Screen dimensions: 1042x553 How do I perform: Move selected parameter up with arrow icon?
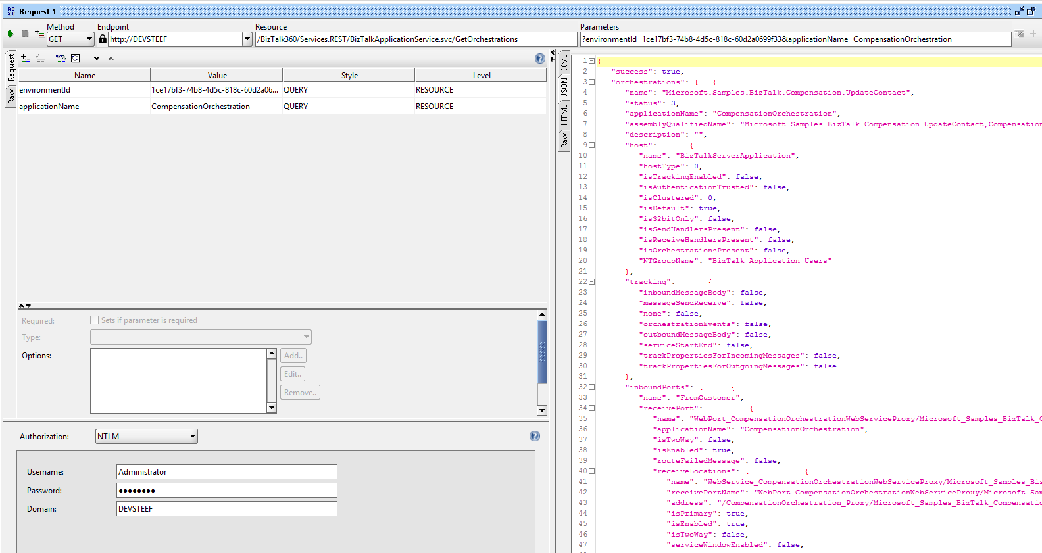(x=111, y=59)
